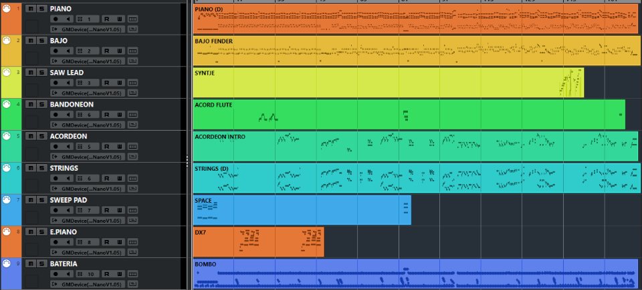
Task: Show lanes on the E.PIANO track
Action: coord(132,242)
